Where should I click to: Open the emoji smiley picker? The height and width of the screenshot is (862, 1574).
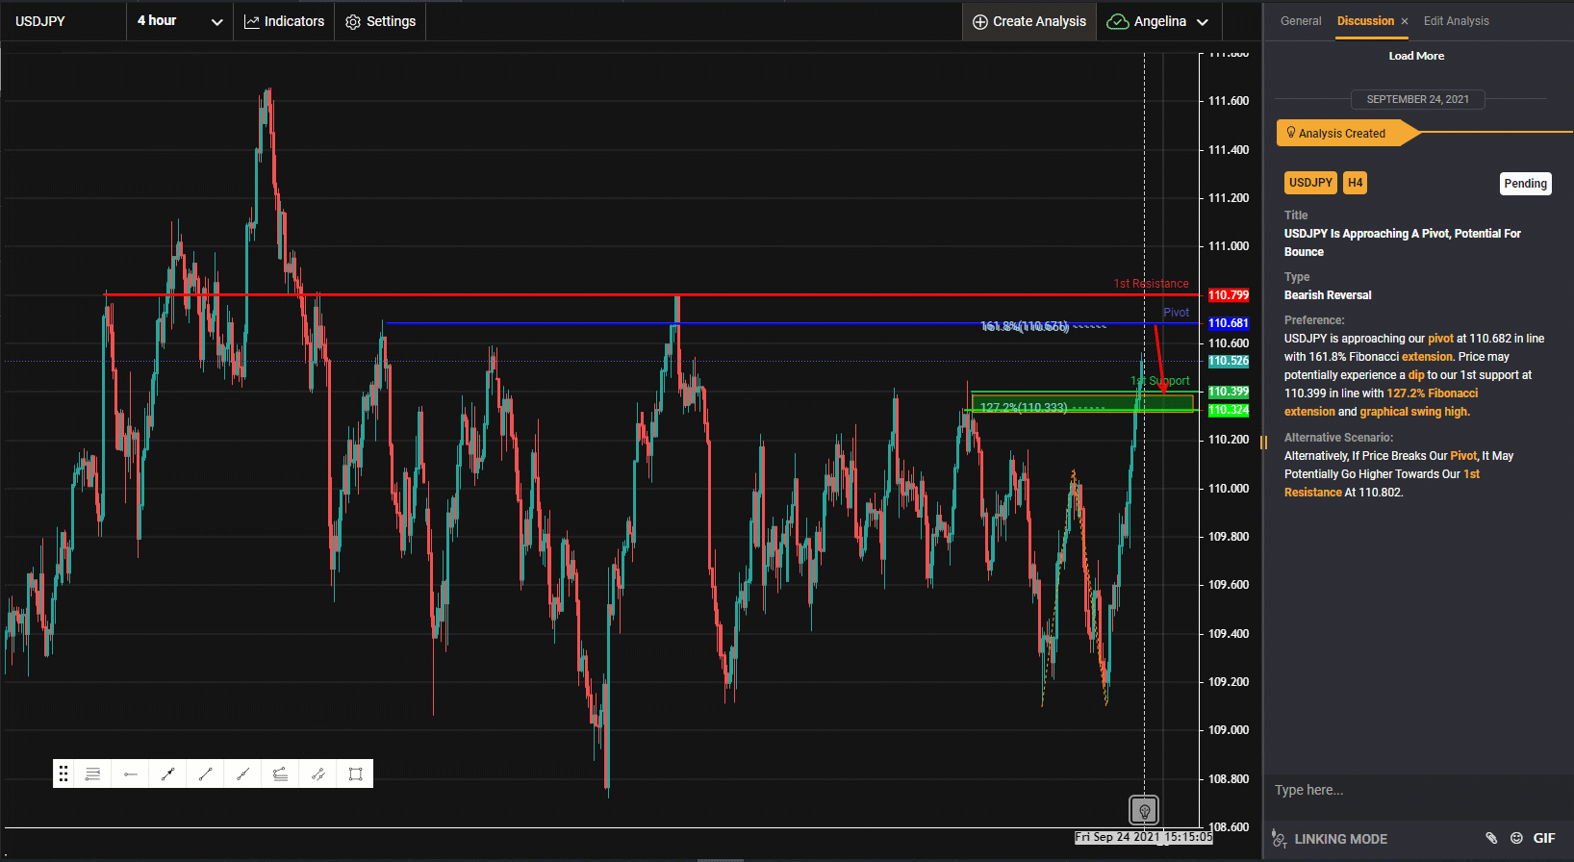[1516, 838]
